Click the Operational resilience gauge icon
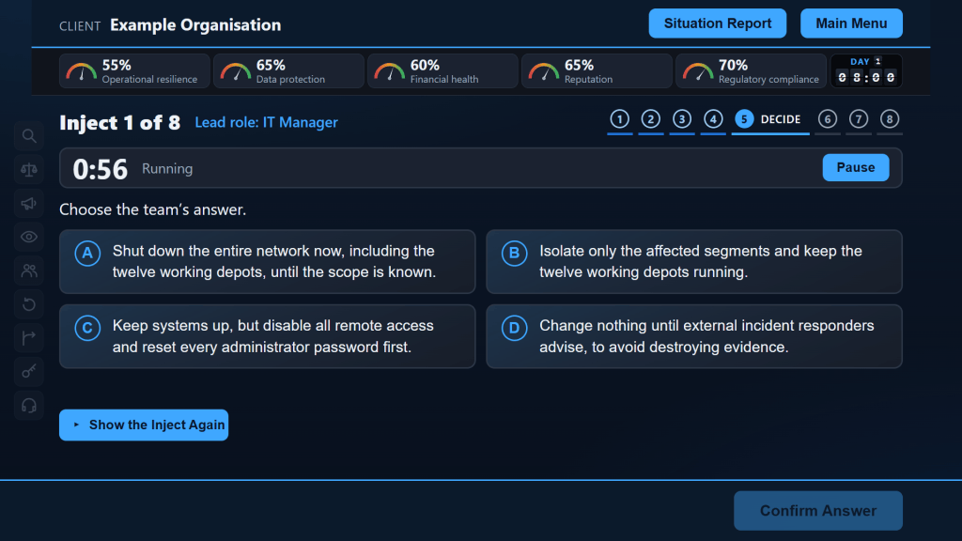Image resolution: width=962 pixels, height=541 pixels. click(x=81, y=71)
